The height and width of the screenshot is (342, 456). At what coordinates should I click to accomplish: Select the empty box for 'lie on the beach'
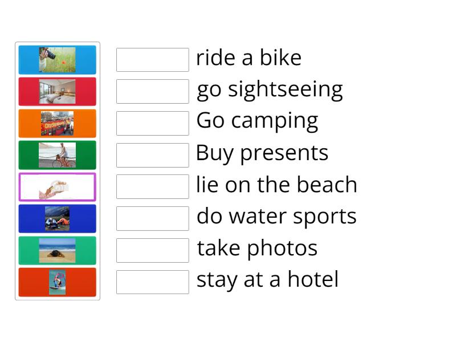(152, 186)
